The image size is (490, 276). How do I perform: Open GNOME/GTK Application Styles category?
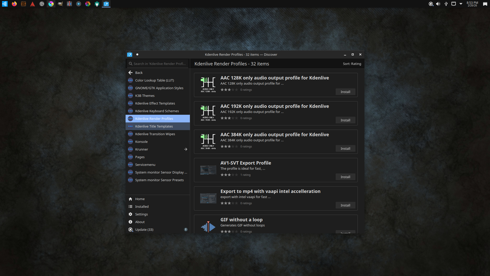158,88
